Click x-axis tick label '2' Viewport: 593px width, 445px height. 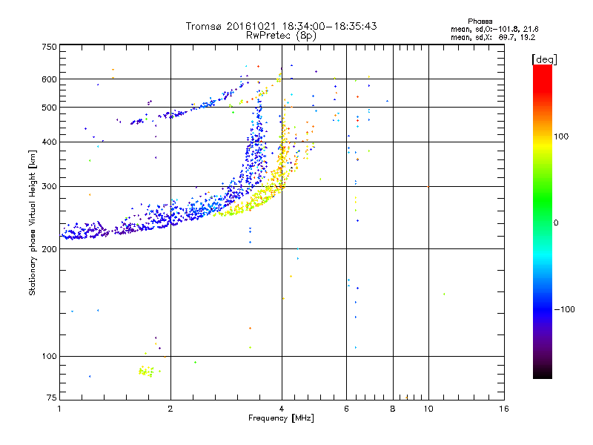pos(170,409)
